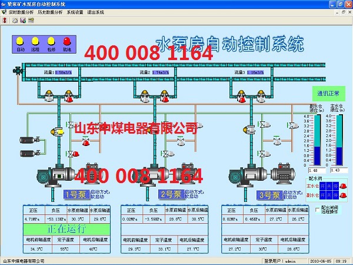Click 副水仓 red valve status lamp
Viewport: 353px width, 265px height.
click(343, 195)
